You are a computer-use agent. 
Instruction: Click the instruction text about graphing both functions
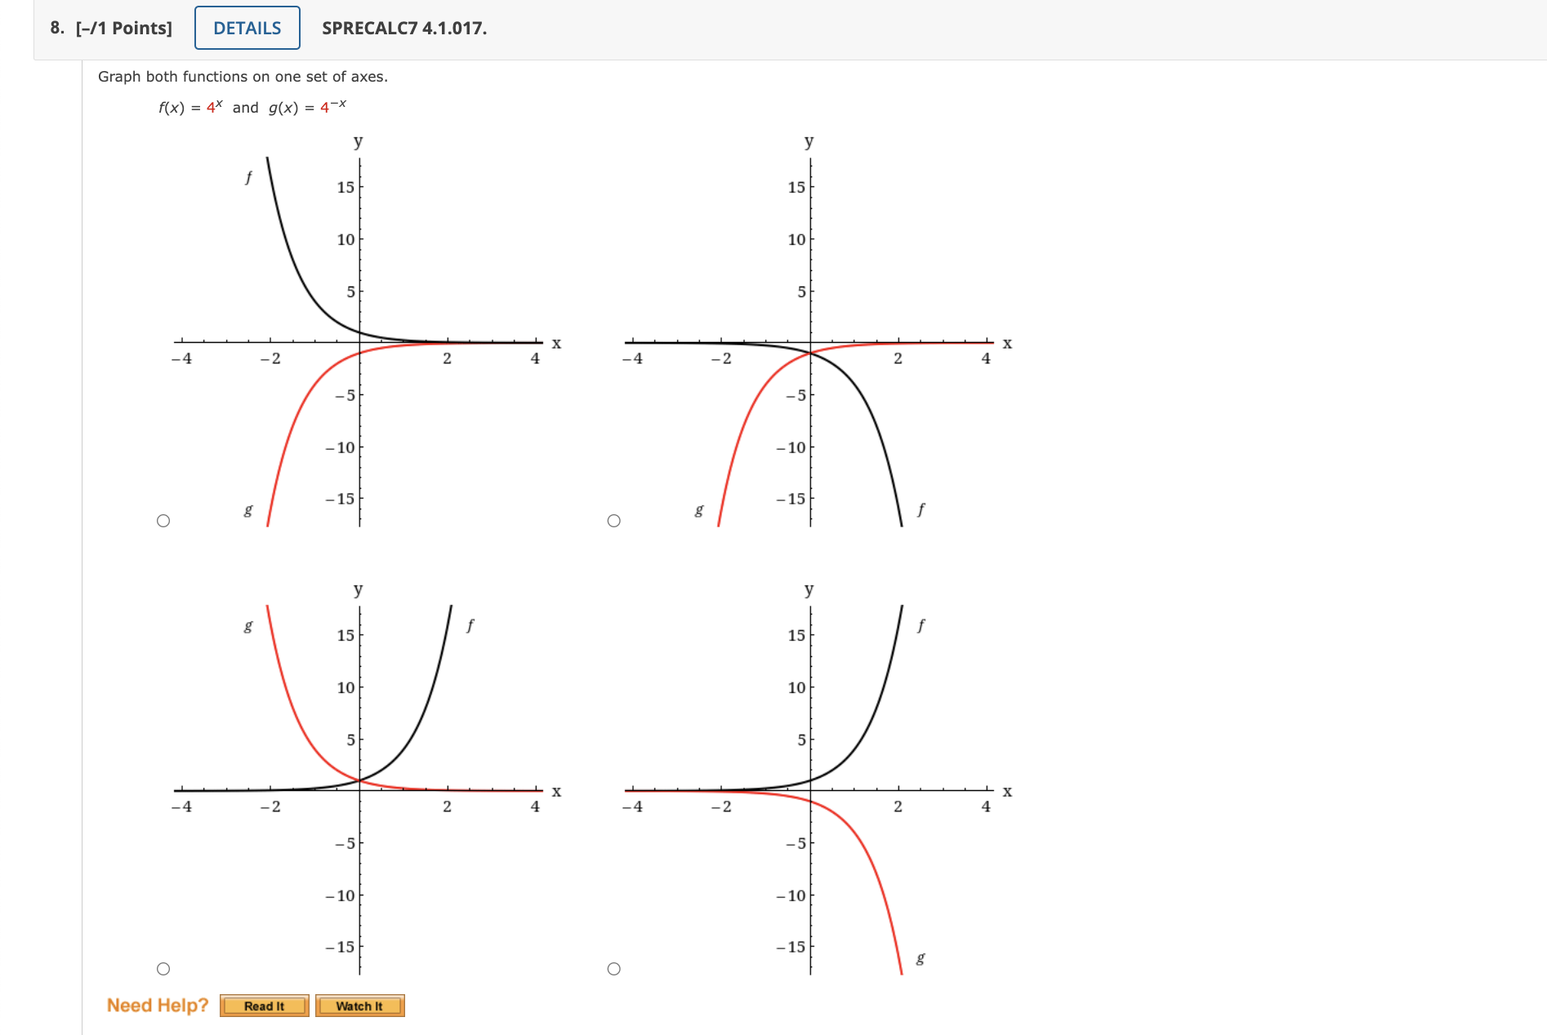tap(243, 76)
